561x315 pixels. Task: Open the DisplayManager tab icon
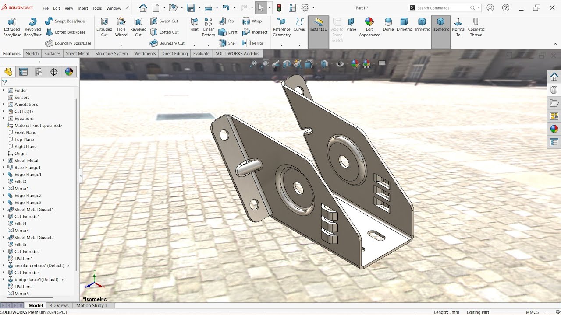click(69, 72)
